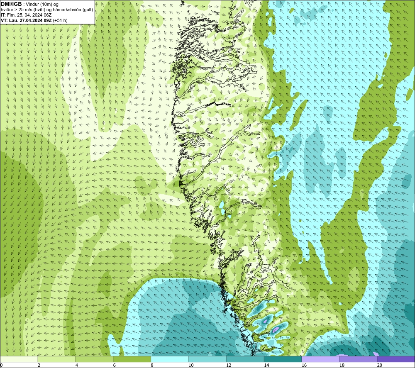Click the 0–2 m/s palest legend swatch
The width and height of the screenshot is (415, 368).
tap(19, 359)
